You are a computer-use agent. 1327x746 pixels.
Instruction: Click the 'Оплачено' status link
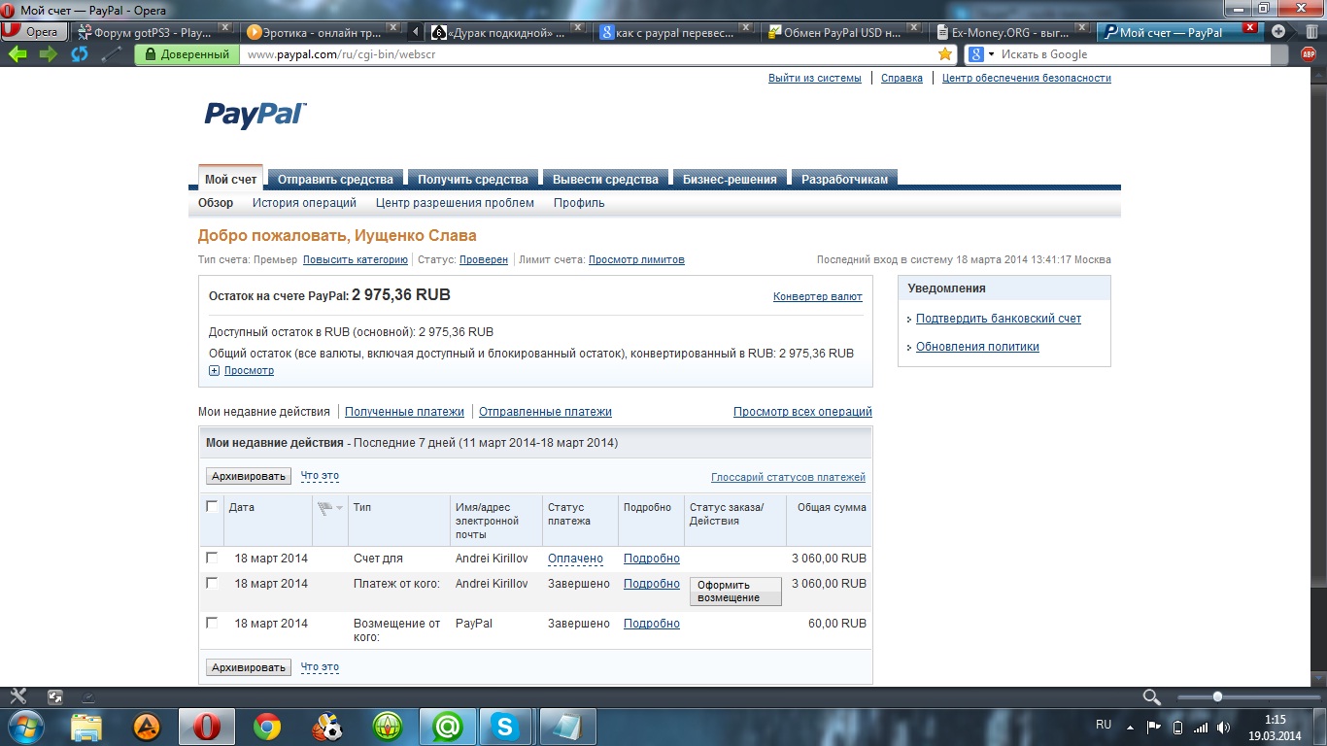point(575,559)
